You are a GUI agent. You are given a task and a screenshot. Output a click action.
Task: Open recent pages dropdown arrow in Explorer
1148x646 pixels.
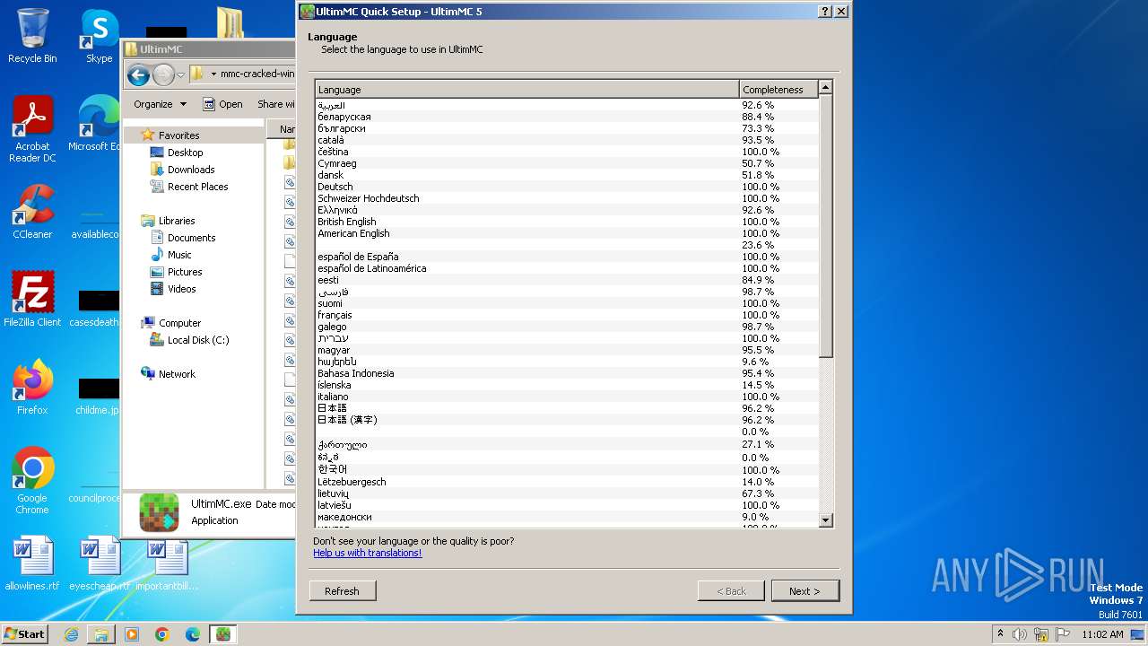coord(180,74)
